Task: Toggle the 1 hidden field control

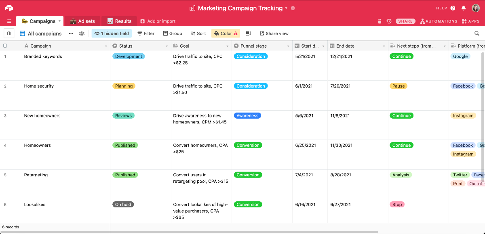Action: pyautogui.click(x=112, y=33)
